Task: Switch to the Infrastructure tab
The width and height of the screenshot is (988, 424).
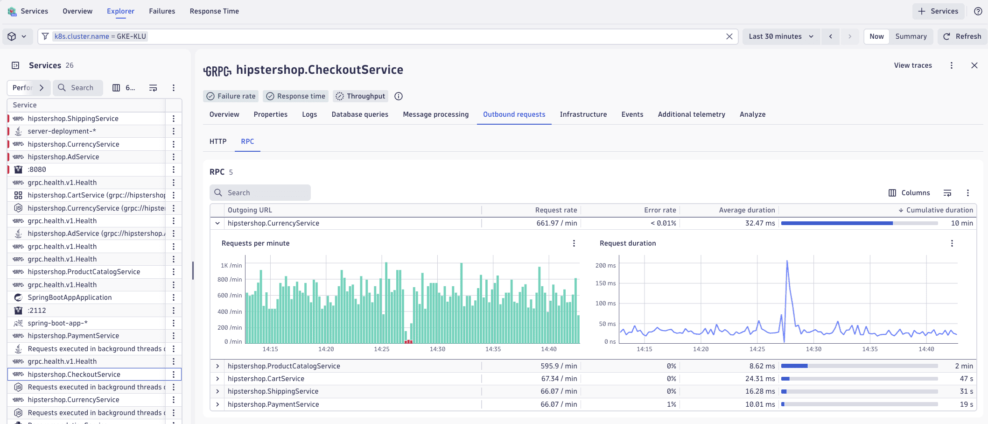Action: 583,114
